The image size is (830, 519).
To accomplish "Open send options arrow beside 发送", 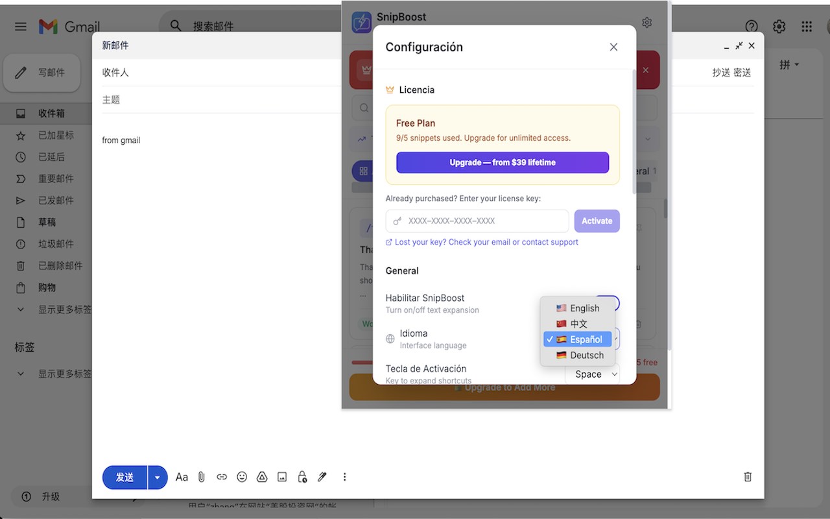I will point(158,477).
